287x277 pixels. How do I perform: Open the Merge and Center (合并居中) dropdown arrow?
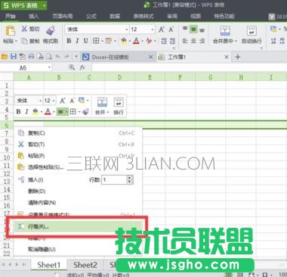[236, 41]
